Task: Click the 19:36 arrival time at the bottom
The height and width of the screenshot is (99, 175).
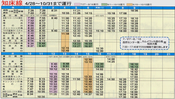Action: 134,97
